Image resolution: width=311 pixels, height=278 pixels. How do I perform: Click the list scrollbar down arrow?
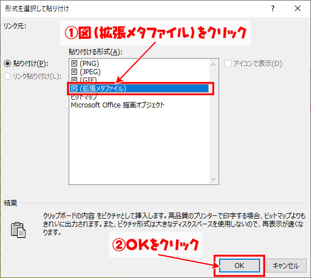click(214, 179)
